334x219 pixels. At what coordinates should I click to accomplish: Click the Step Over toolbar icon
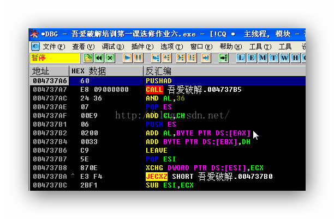tap(167, 58)
